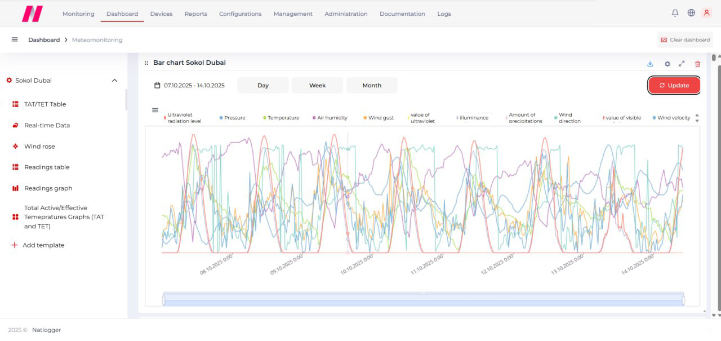Screen dimensions: 721x341
Task: Delete the bar chart widget
Action: [x=698, y=64]
